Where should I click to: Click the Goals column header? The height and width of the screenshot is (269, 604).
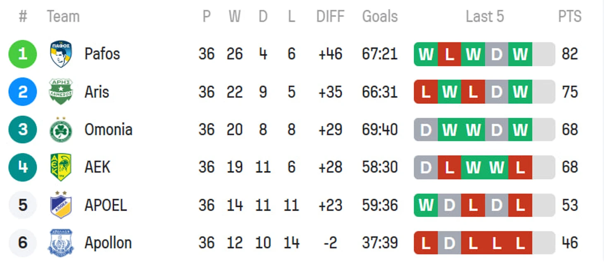click(x=380, y=17)
